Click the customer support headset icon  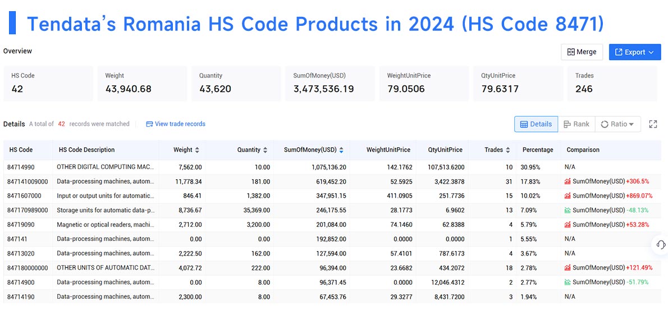[661, 244]
